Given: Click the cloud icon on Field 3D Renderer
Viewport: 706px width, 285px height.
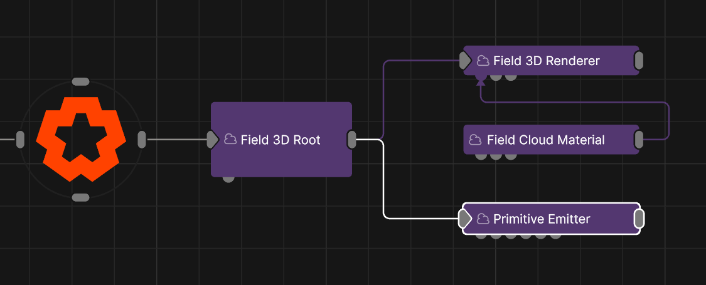Looking at the screenshot, I should click(483, 61).
